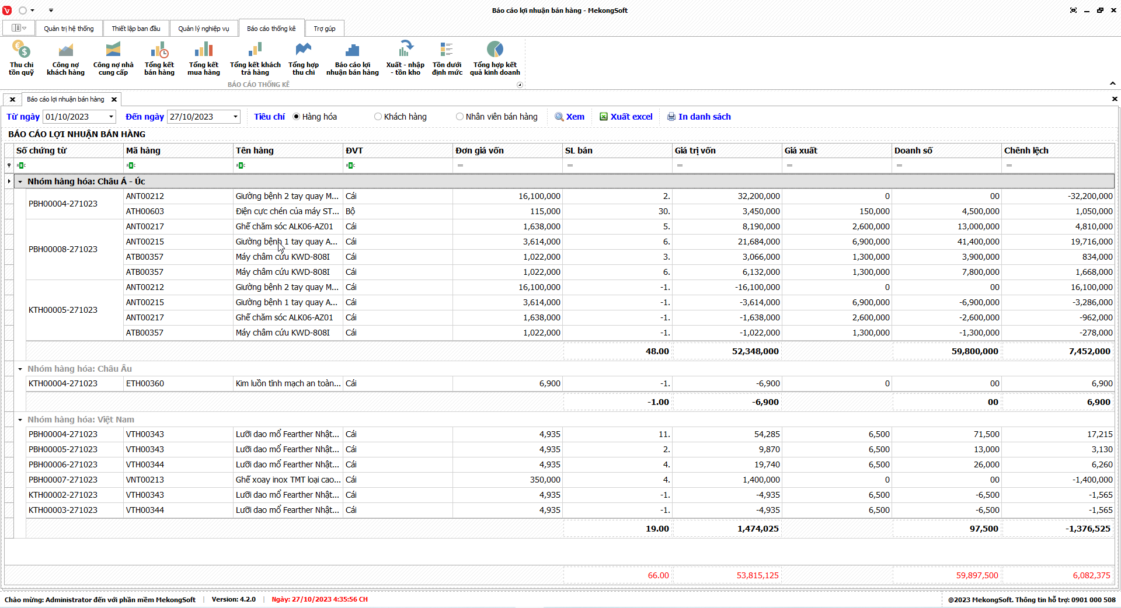Click the In danh sách button
Image resolution: width=1121 pixels, height=608 pixels.
click(699, 117)
